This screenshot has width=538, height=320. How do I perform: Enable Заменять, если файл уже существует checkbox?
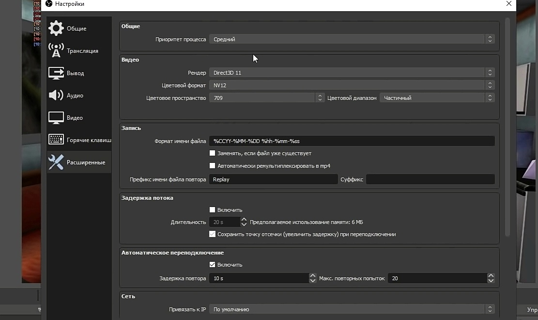point(212,153)
